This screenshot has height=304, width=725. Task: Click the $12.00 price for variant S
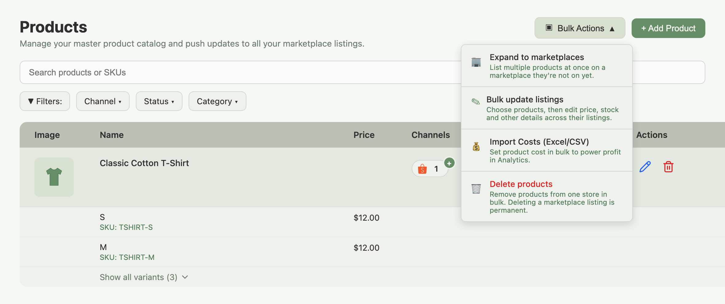(366, 218)
